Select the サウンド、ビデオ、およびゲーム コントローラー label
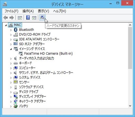This screenshot has height=117, width=135. click(x=46, y=73)
